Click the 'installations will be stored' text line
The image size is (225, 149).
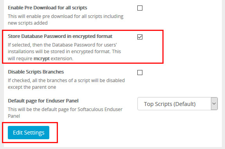tap(64, 52)
